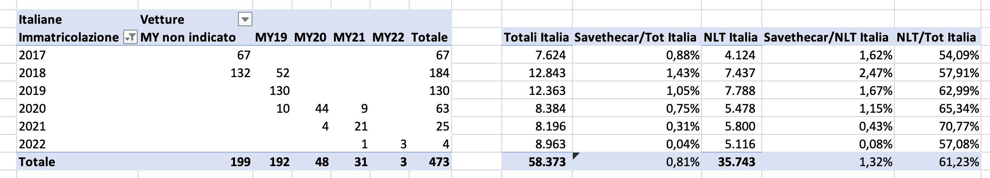This screenshot has width=990, height=178.
Task: Click the comment indicator triangle near 58.373
Action: pyautogui.click(x=576, y=156)
